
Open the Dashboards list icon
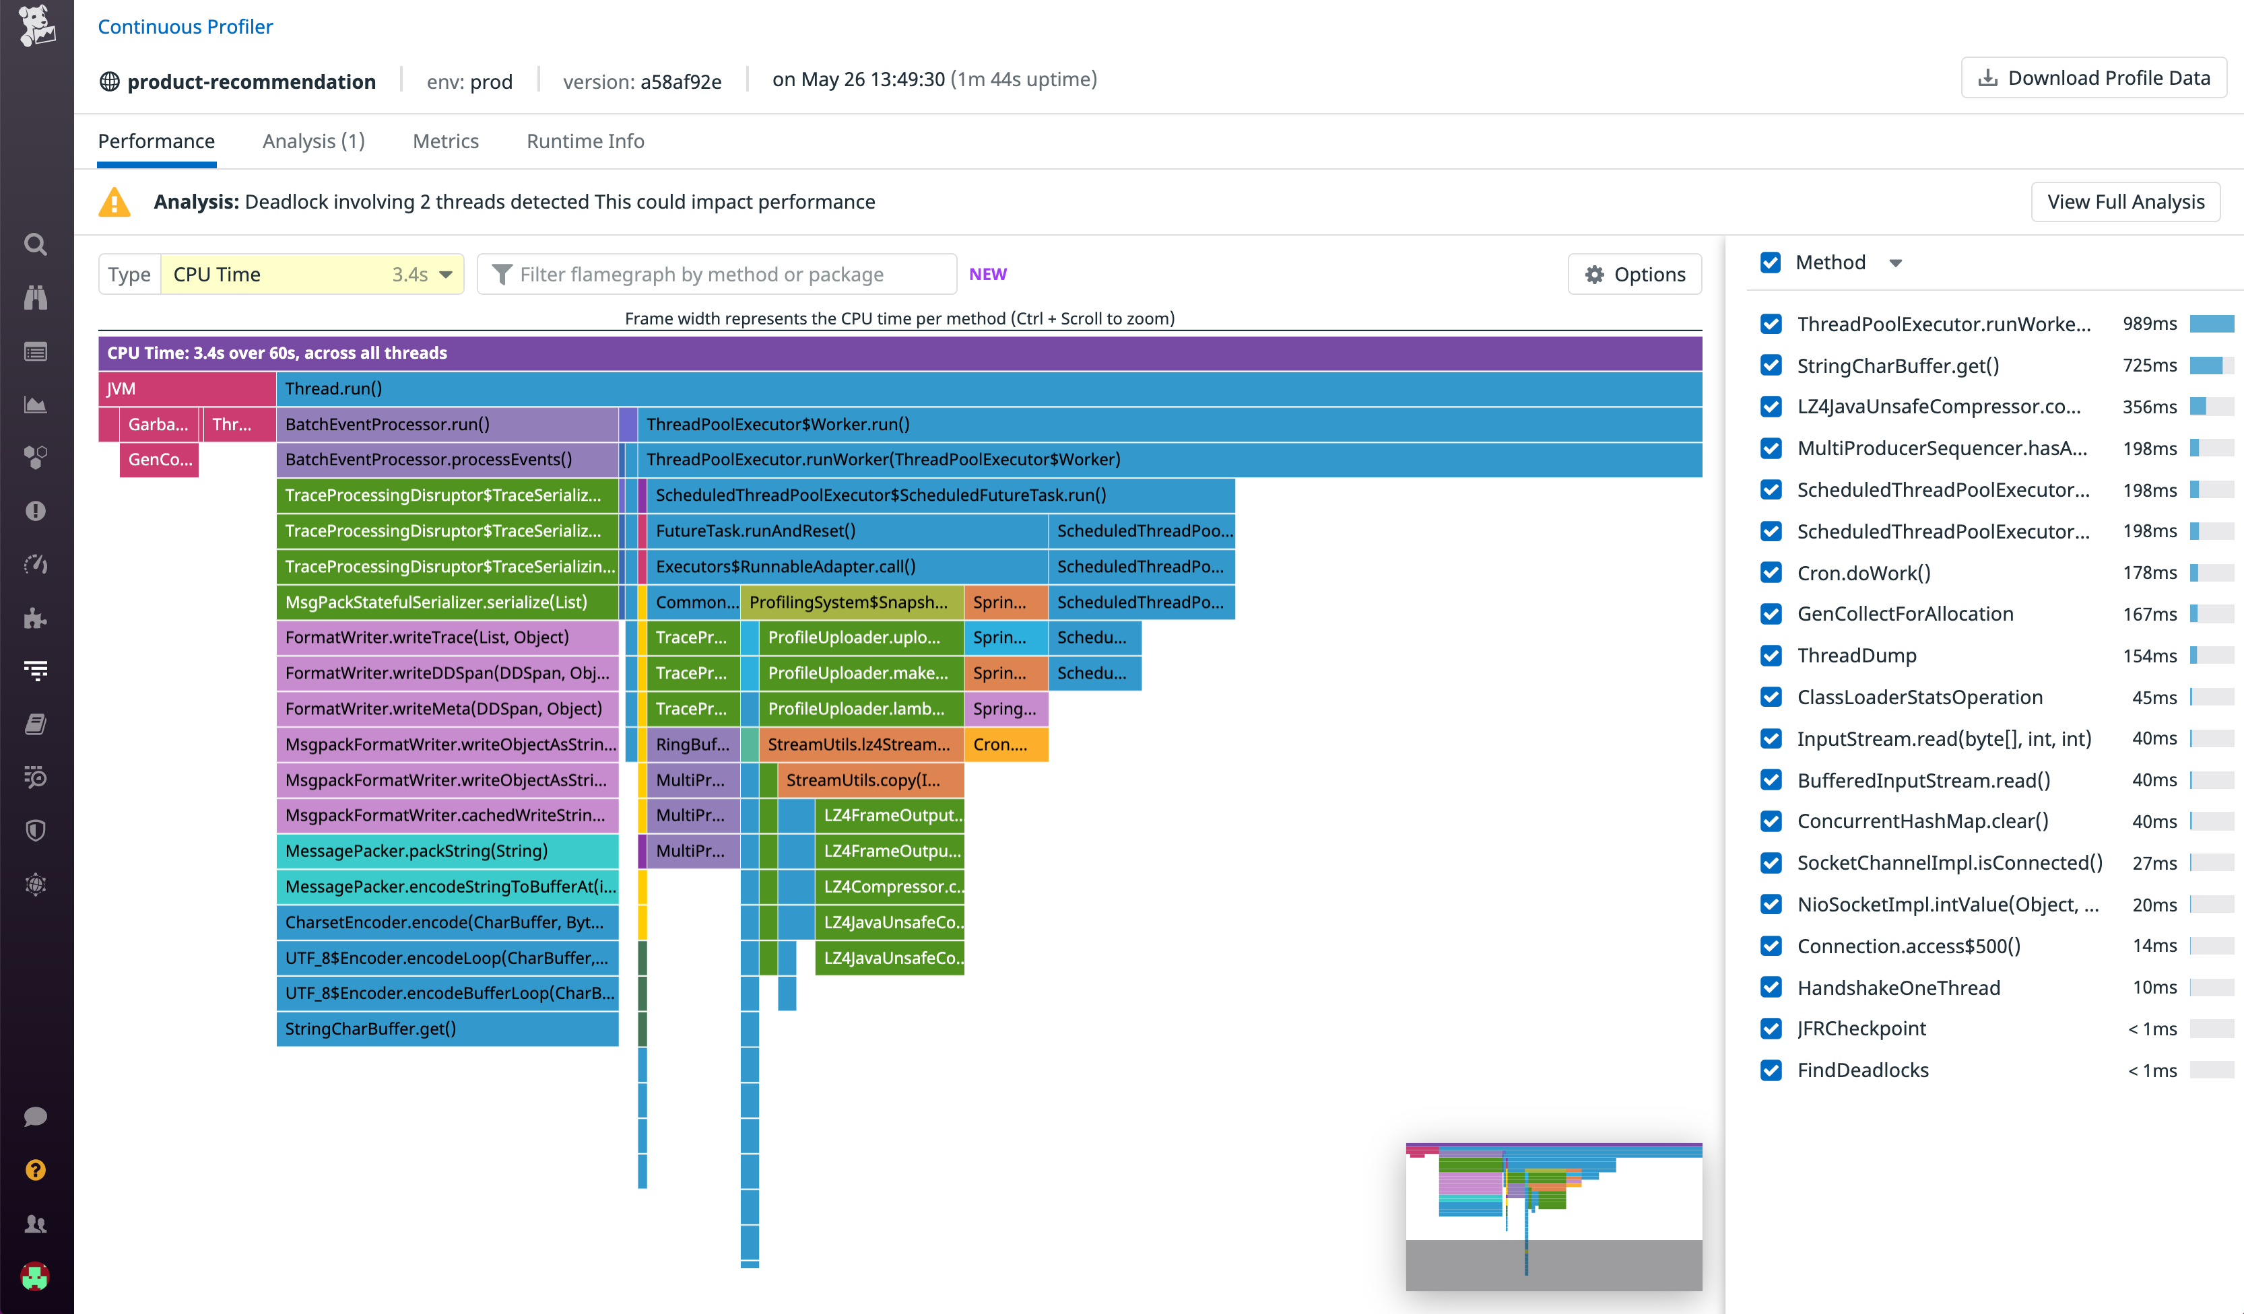[x=36, y=351]
